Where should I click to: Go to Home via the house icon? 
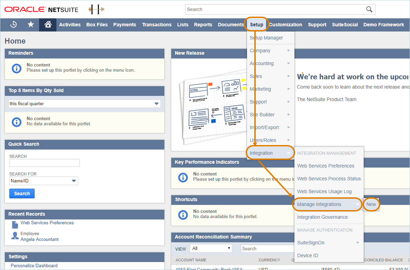coord(48,25)
